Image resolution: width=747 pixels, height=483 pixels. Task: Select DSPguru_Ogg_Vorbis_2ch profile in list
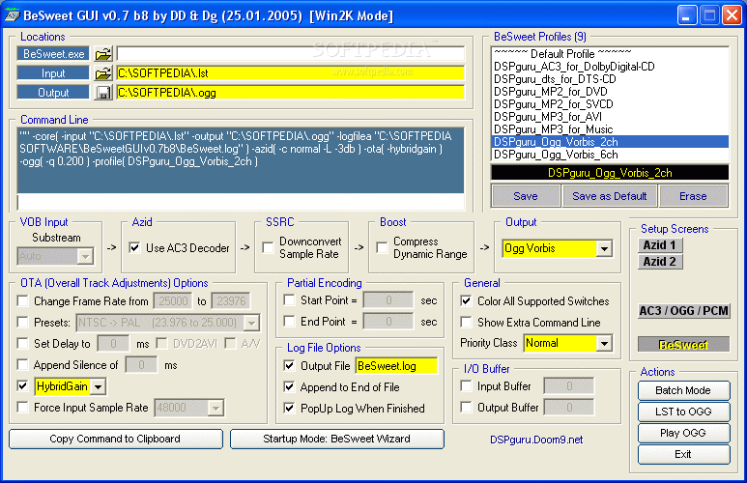pos(610,142)
